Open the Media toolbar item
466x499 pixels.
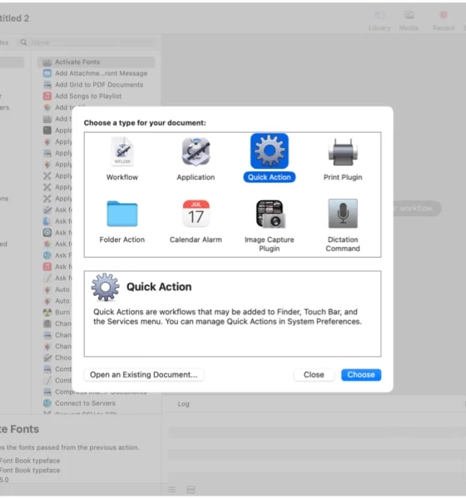(409, 21)
